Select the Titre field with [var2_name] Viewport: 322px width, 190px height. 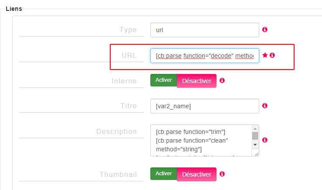(204, 106)
